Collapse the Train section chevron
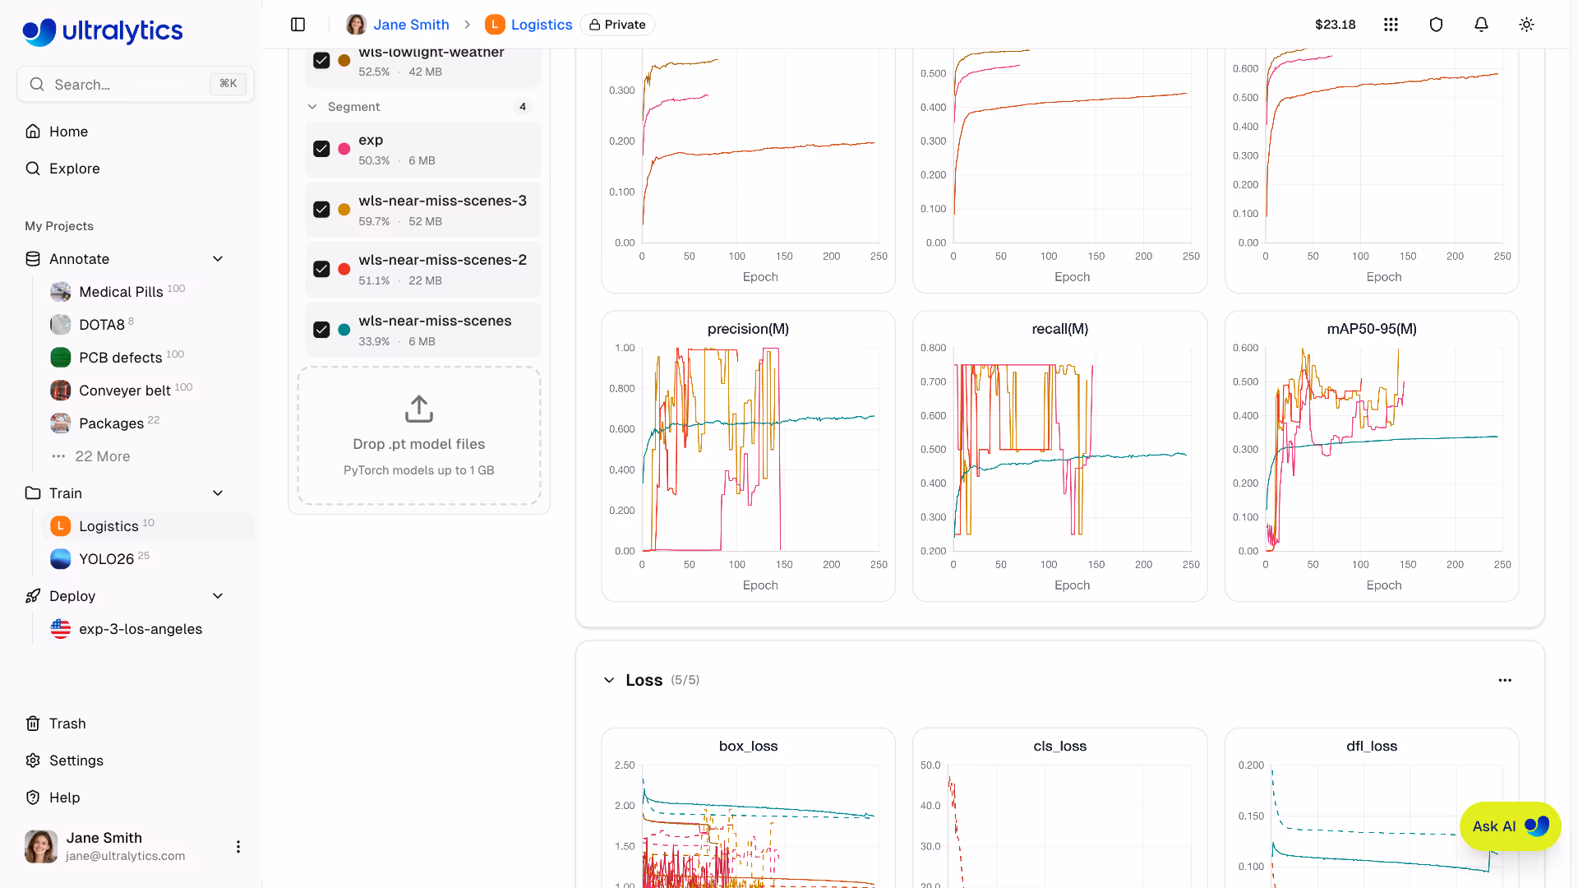This screenshot has height=888, width=1578. 218,493
